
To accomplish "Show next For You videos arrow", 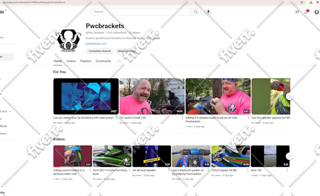I will [x=289, y=96].
